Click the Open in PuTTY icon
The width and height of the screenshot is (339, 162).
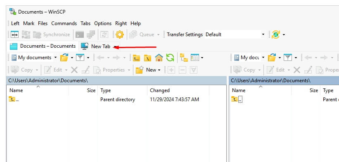[91, 35]
